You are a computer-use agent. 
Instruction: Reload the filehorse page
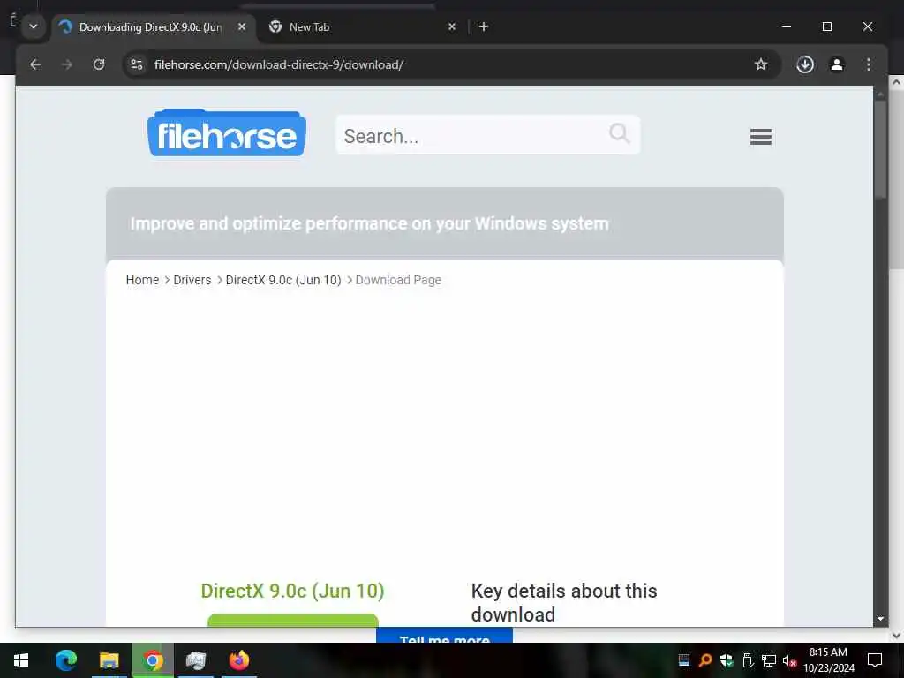(99, 64)
